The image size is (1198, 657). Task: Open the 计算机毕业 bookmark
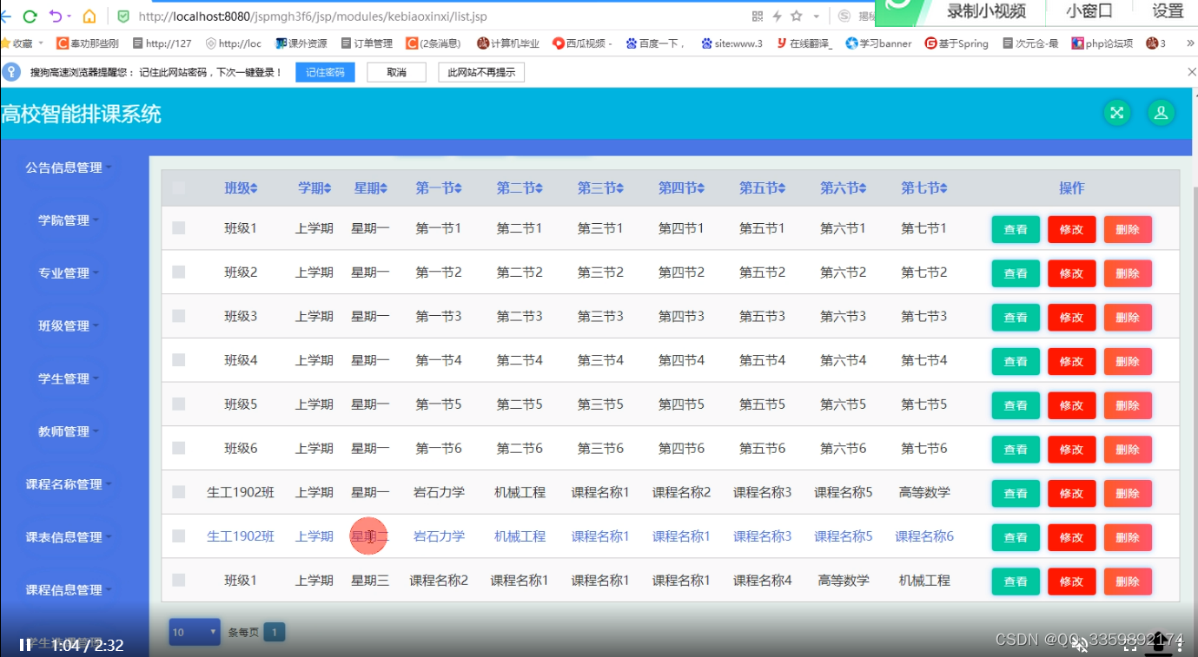508,43
